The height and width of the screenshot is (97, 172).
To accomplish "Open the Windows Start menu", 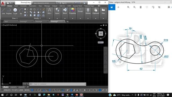I will [x=2, y=95].
